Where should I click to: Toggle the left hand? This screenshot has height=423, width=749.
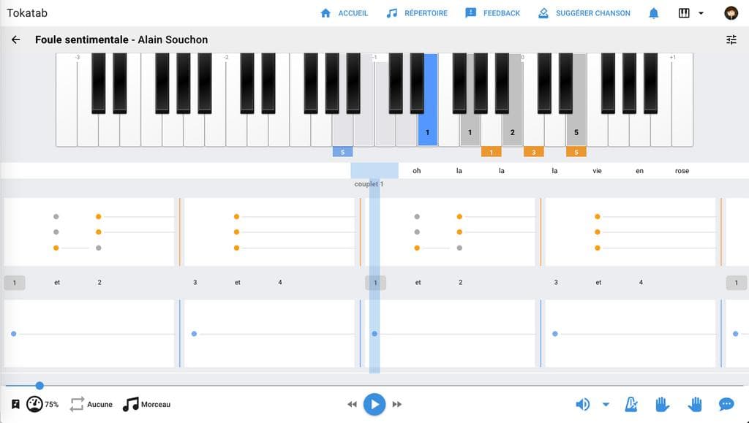662,405
